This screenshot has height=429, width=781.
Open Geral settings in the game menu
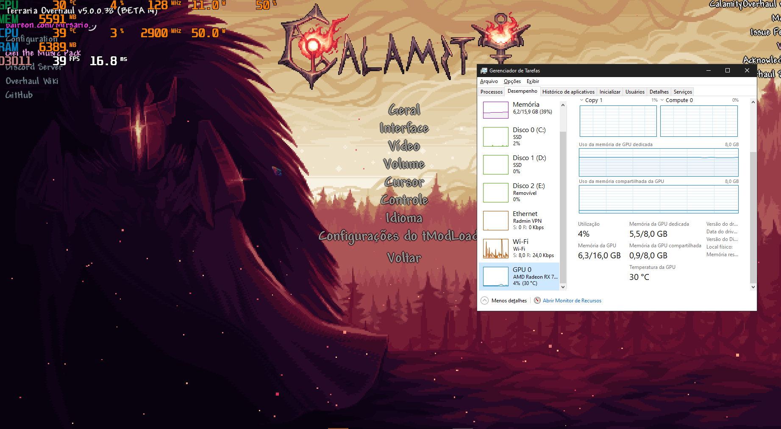coord(404,110)
